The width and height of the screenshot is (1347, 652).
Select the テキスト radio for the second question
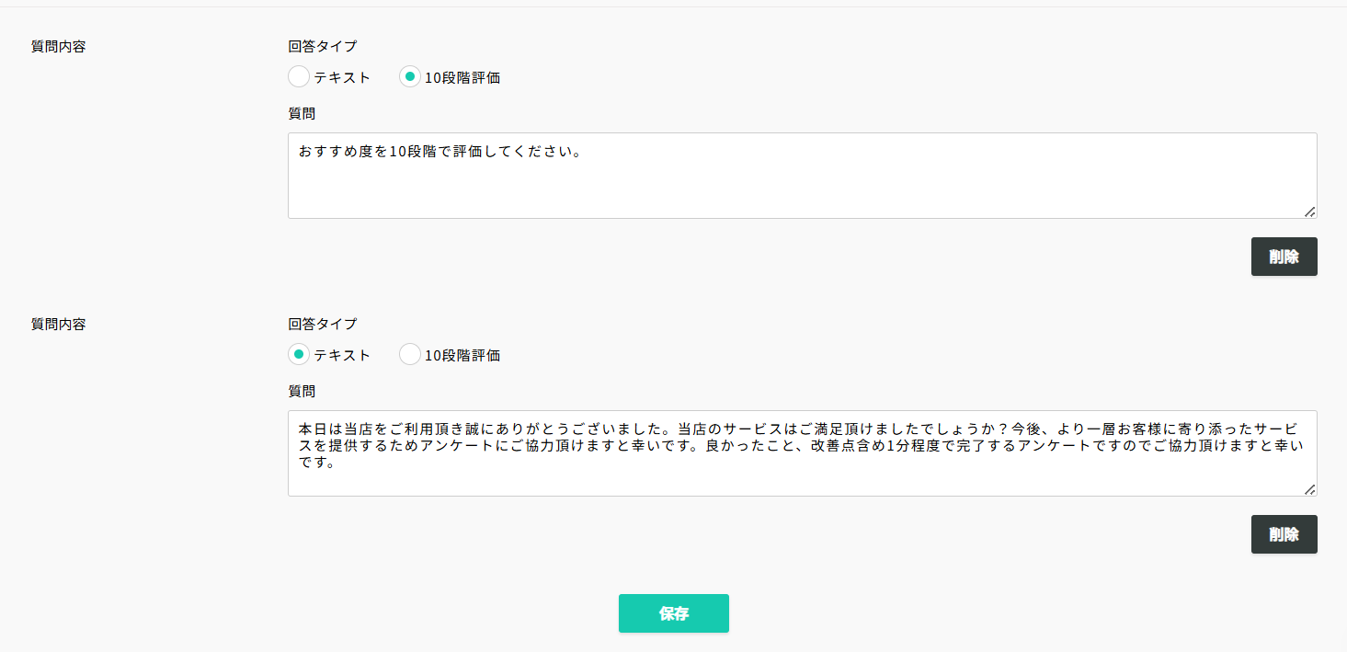coord(299,355)
